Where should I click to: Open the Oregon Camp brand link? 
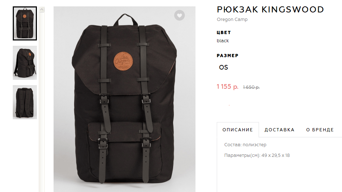click(x=232, y=20)
